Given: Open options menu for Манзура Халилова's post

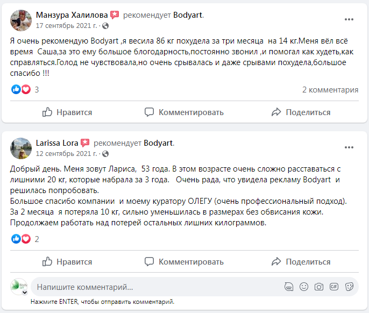Looking at the screenshot, I should (x=349, y=19).
